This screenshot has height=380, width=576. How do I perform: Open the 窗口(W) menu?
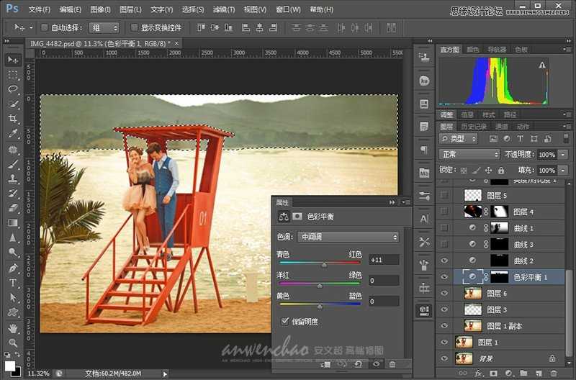pyautogui.click(x=288, y=9)
